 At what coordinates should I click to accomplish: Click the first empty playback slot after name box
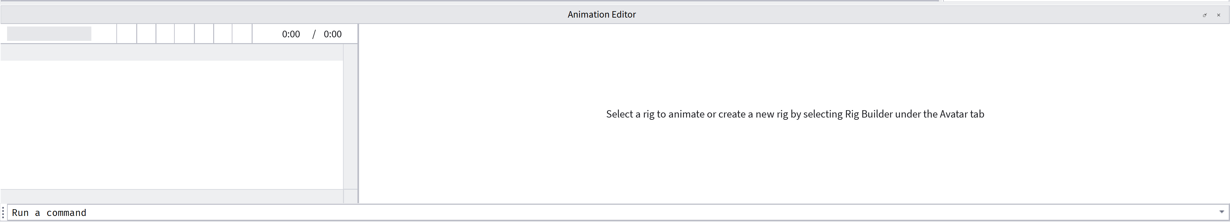tap(127, 34)
